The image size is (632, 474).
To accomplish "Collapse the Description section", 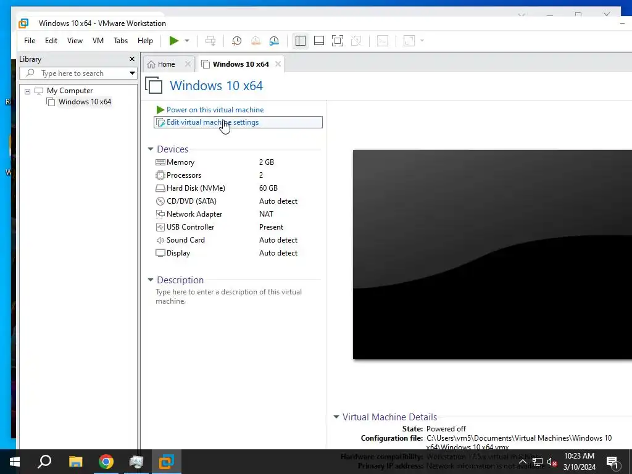I will [x=151, y=280].
